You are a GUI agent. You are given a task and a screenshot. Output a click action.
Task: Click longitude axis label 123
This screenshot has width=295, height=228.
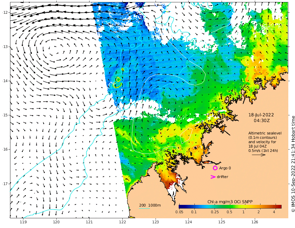tap(156, 222)
